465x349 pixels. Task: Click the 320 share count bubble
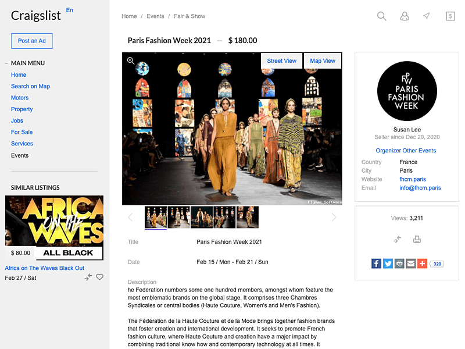point(437,264)
